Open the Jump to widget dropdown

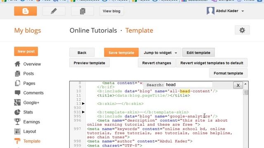[x=160, y=53]
